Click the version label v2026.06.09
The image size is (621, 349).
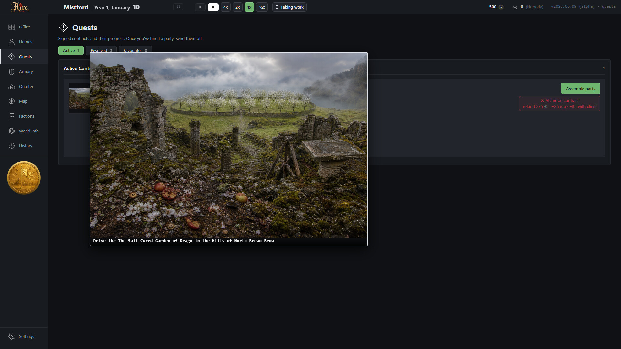[x=573, y=6]
